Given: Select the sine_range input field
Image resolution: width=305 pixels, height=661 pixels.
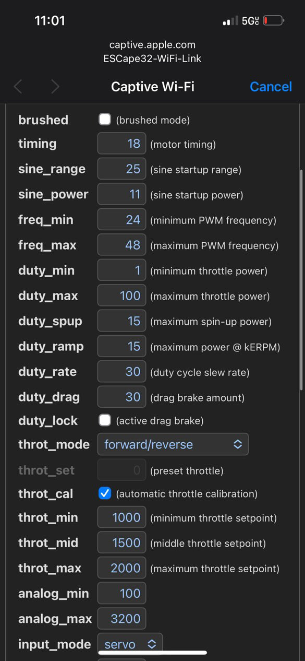Looking at the screenshot, I should tap(121, 169).
